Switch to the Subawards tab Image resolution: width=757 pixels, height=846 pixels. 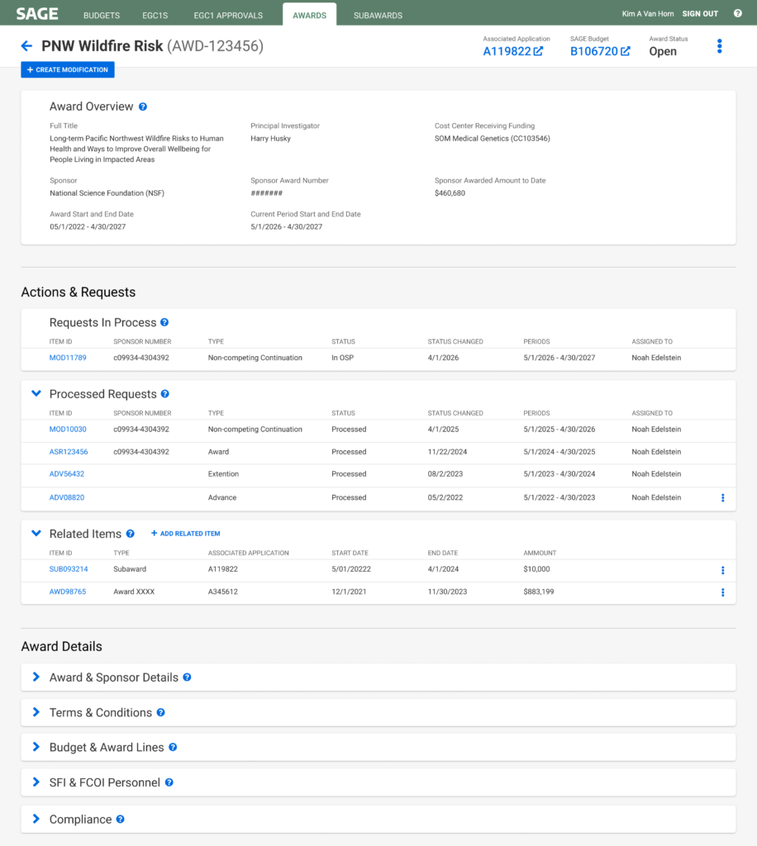point(378,15)
